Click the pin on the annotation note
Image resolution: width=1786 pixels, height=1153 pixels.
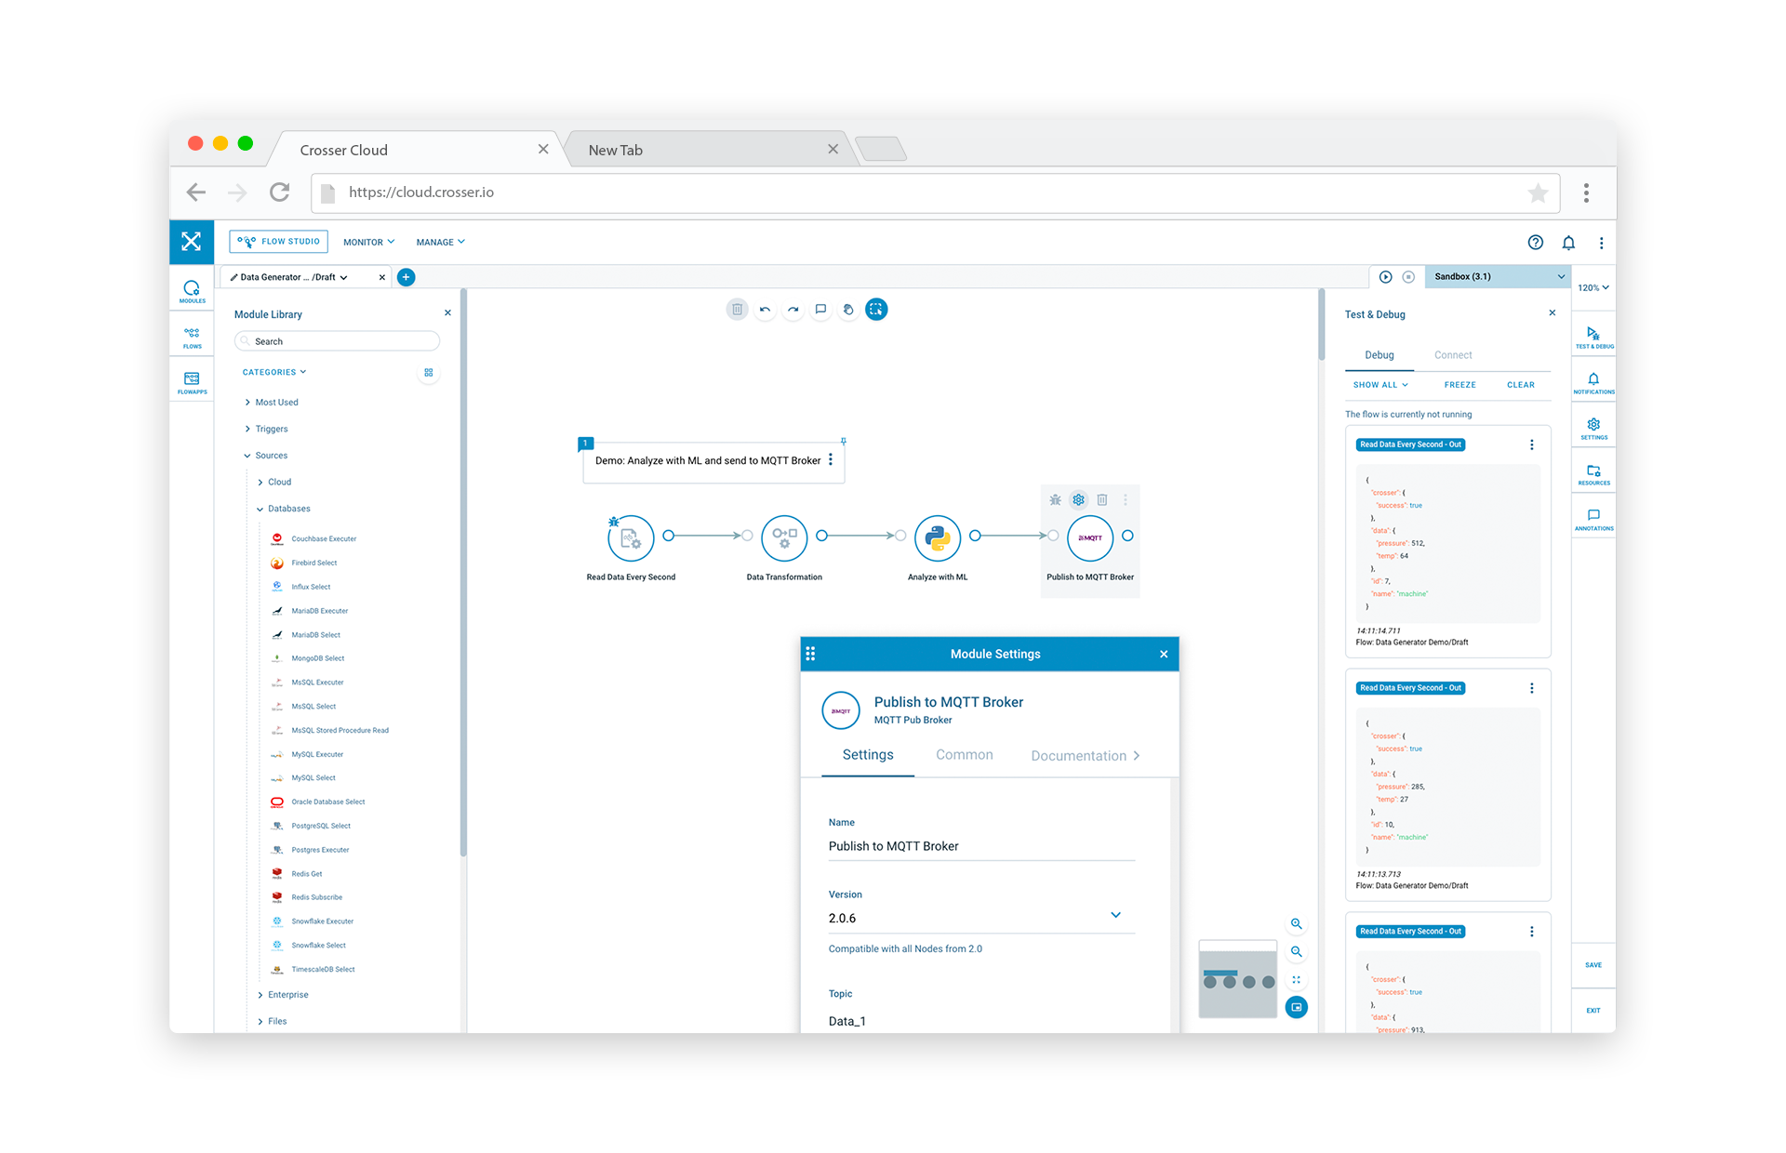pos(844,441)
